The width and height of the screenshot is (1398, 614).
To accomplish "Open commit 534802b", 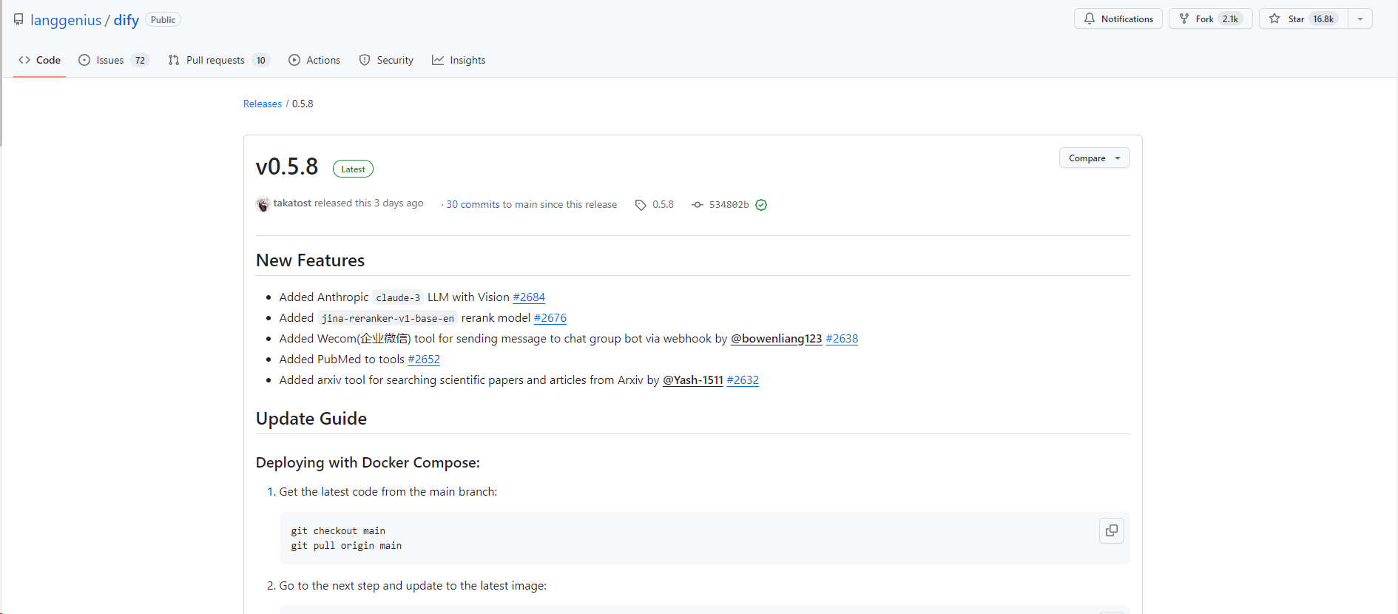I will tap(728, 205).
